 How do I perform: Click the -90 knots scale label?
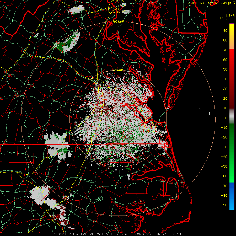point(224,205)
